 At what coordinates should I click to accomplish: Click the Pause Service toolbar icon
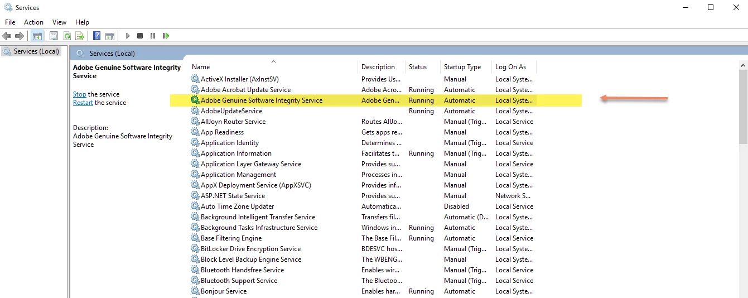153,36
